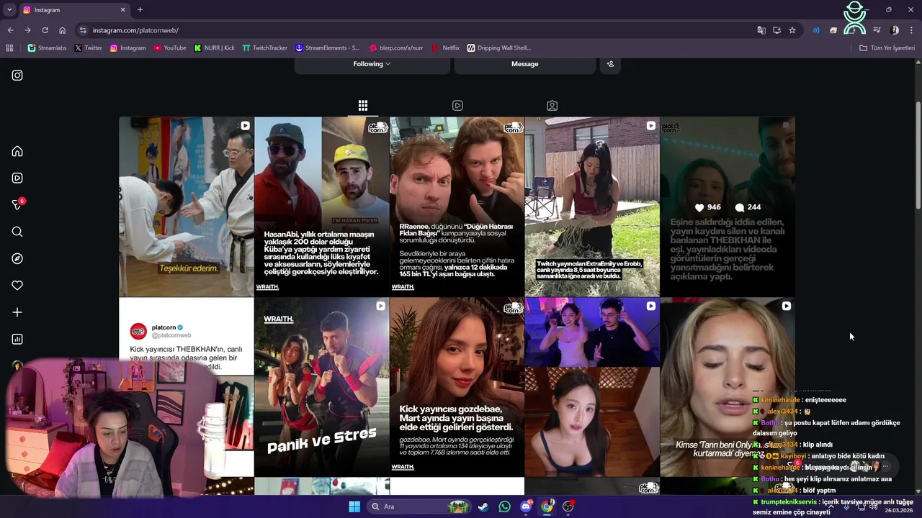Open WhatsApp from the taskbar
This screenshot has height=518, width=922.
click(x=504, y=506)
